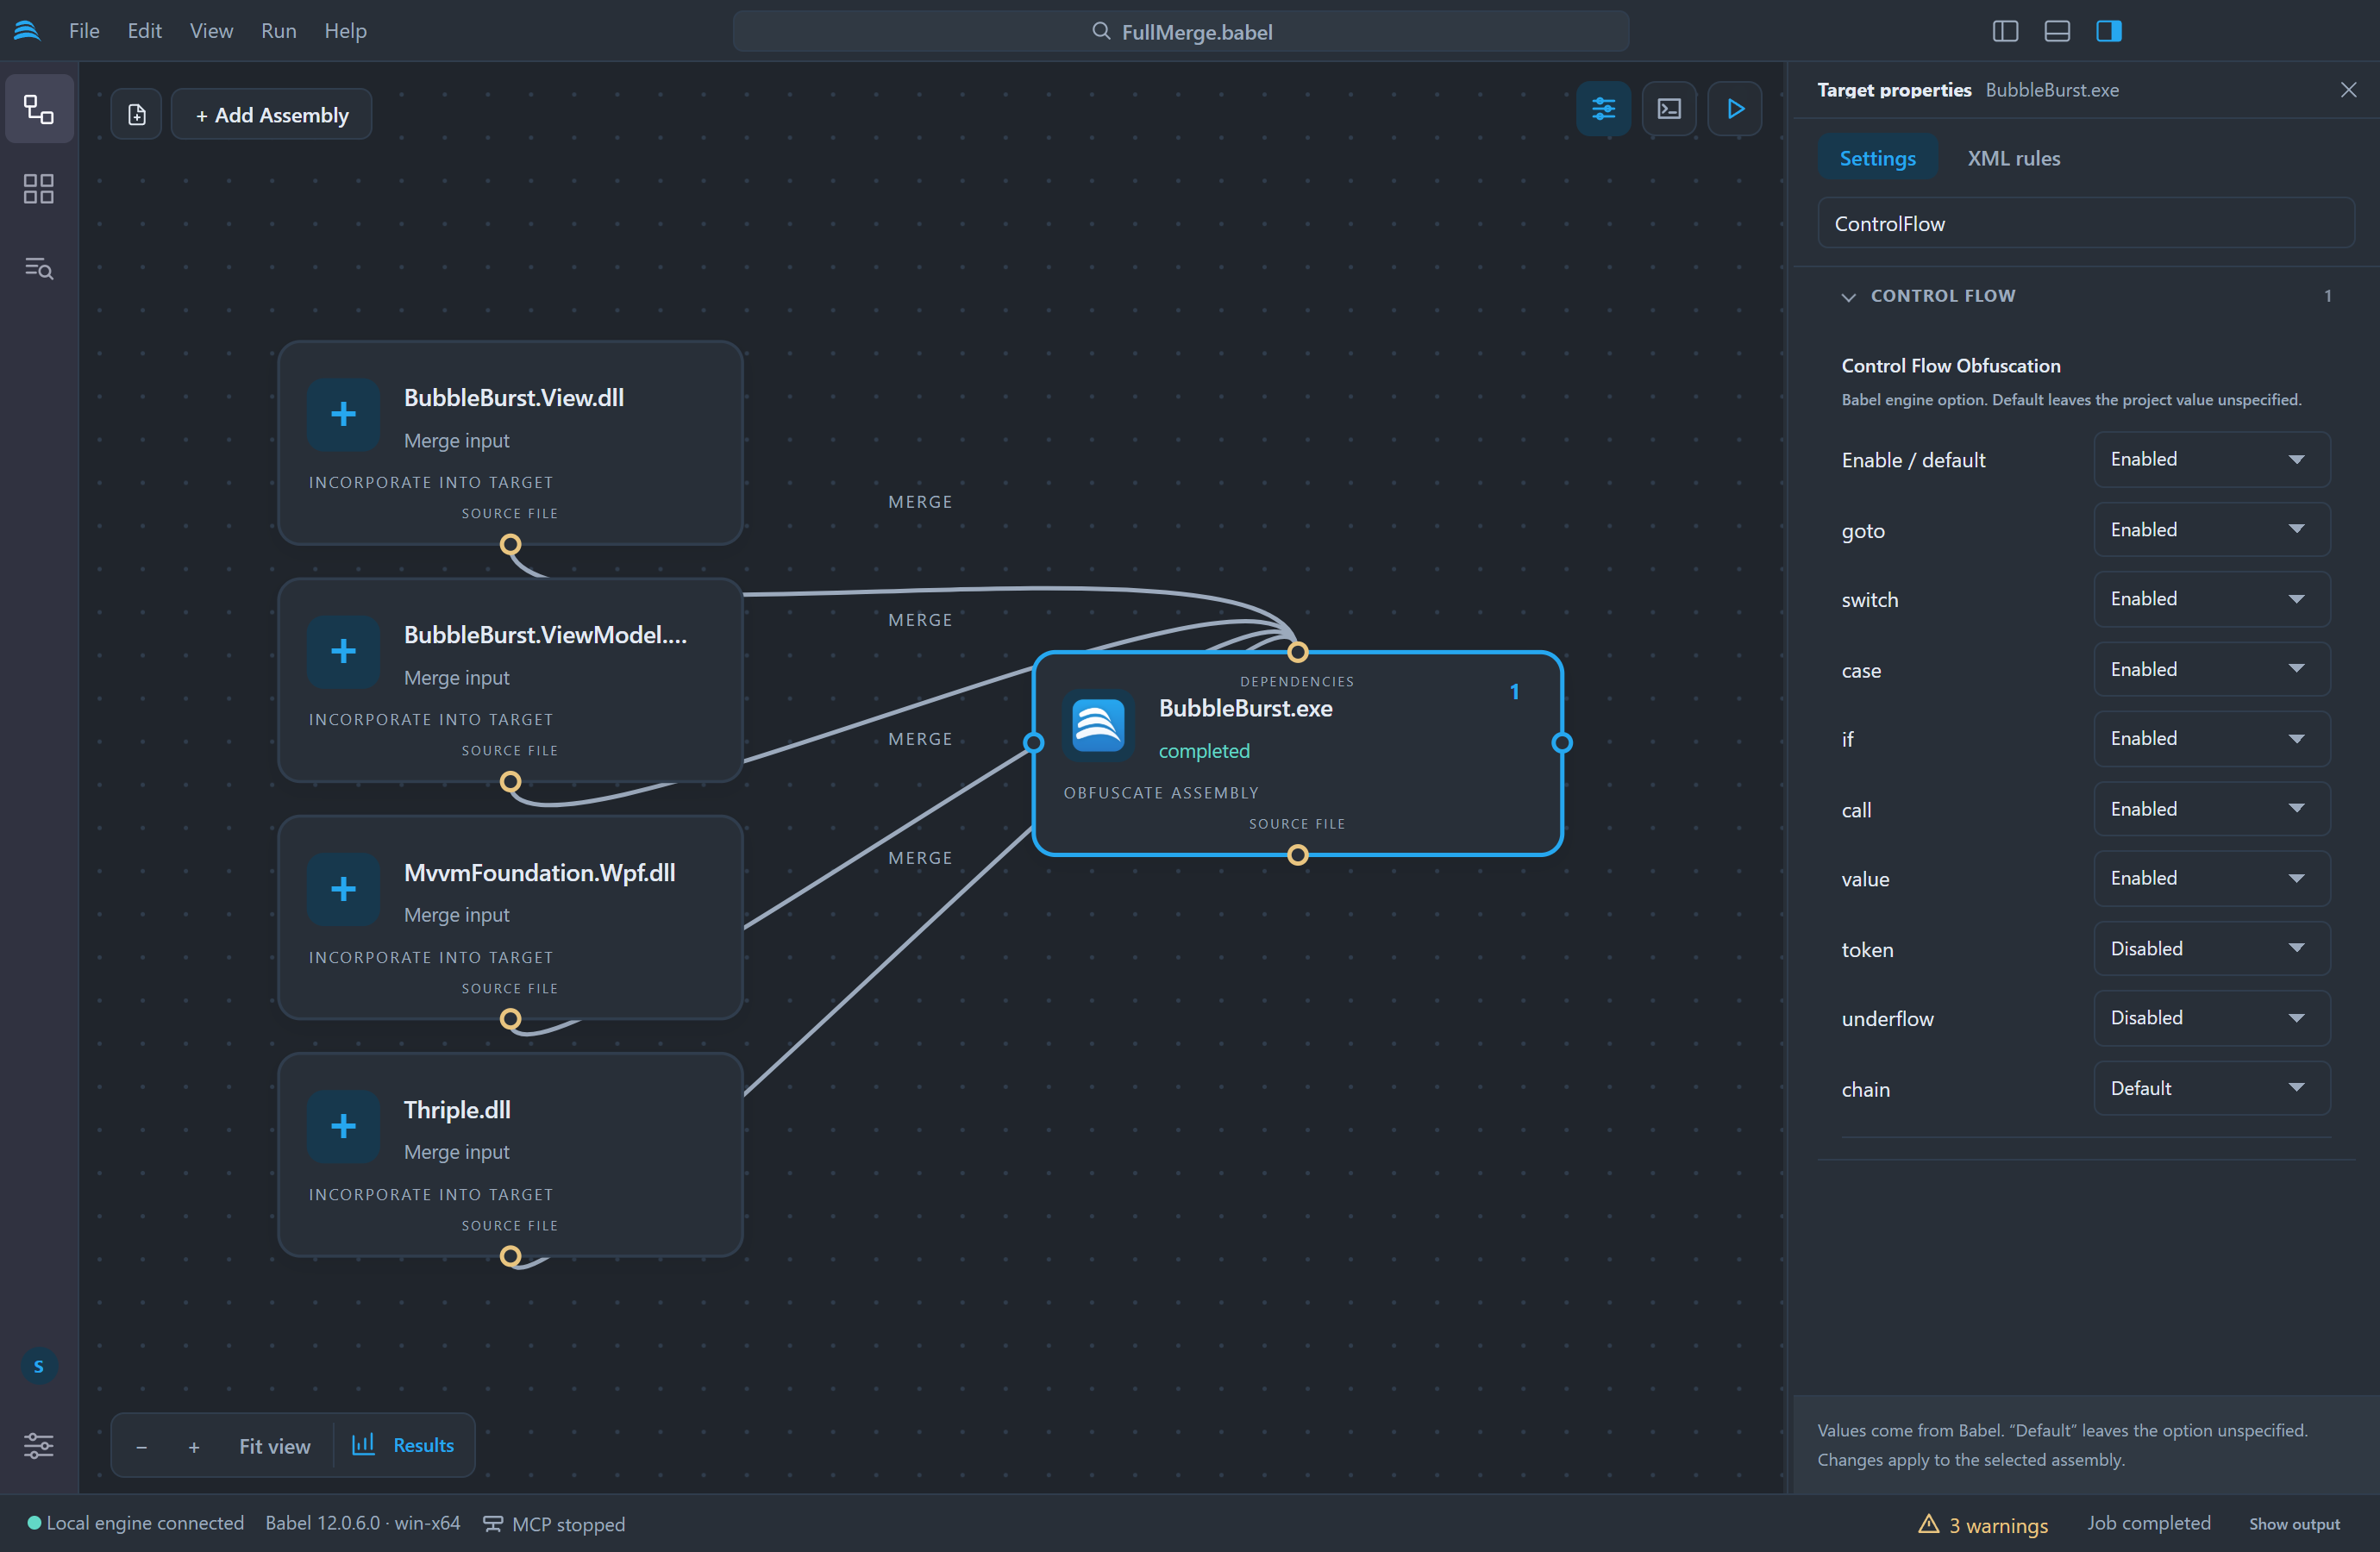This screenshot has height=1552, width=2380.
Task: Click the 3 warnings indicator
Action: pos(1983,1524)
